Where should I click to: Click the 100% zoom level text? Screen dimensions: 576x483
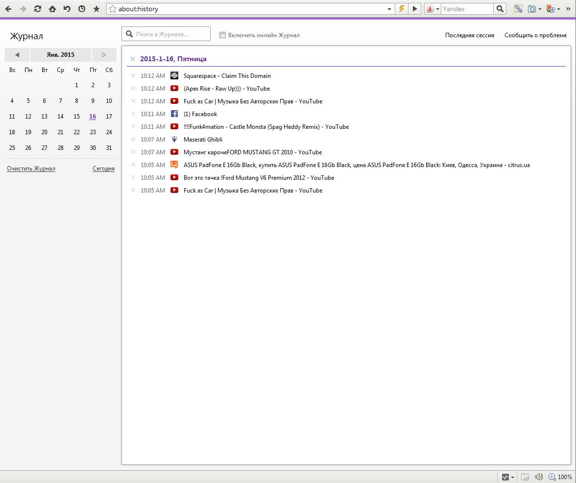(x=565, y=477)
